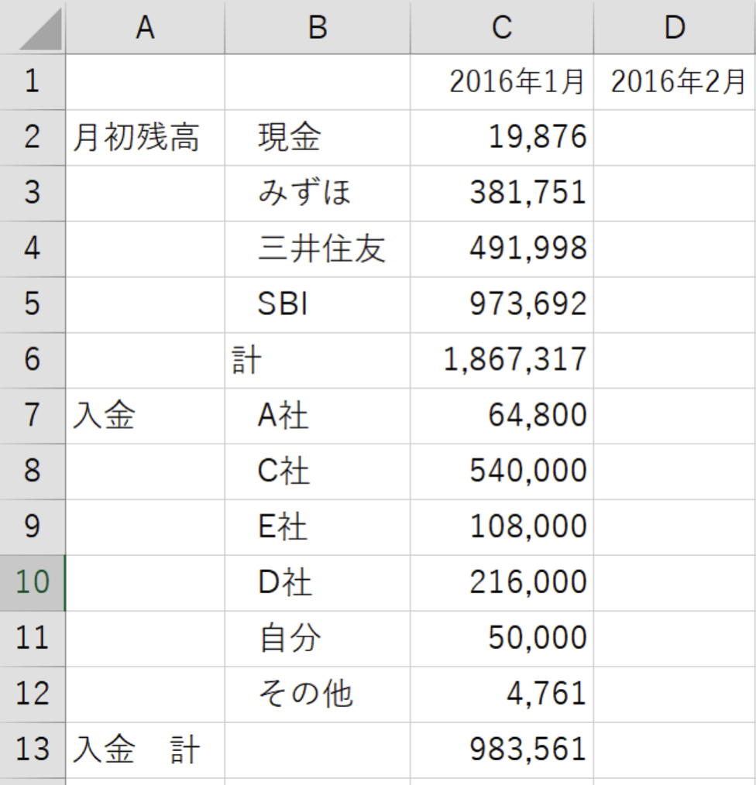
Task: Select column D header
Action: click(x=675, y=27)
